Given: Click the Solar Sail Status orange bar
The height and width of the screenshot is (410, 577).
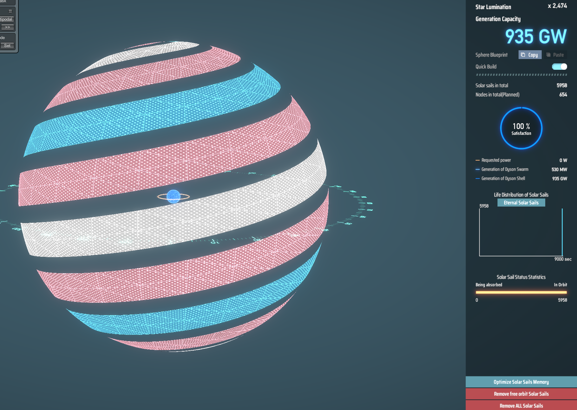Looking at the screenshot, I should click(521, 292).
